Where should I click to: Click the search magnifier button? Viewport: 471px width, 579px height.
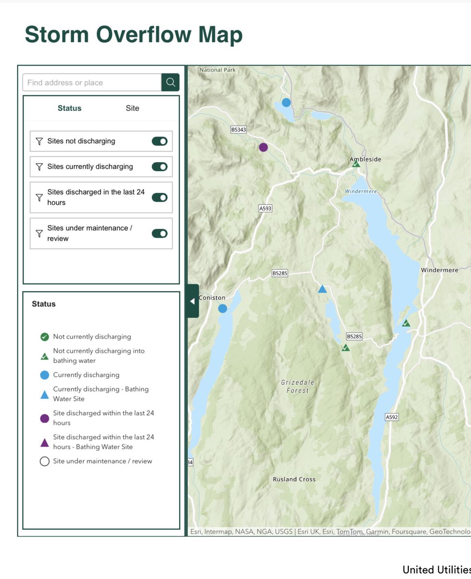[170, 83]
